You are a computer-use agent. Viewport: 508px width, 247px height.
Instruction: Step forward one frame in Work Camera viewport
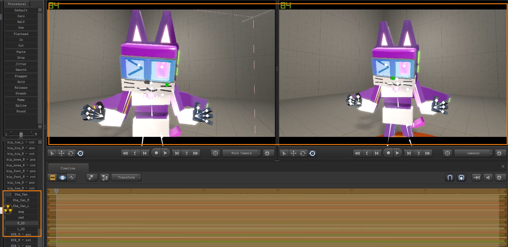pos(177,153)
